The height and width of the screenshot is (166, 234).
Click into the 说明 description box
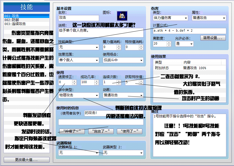coord(101,33)
